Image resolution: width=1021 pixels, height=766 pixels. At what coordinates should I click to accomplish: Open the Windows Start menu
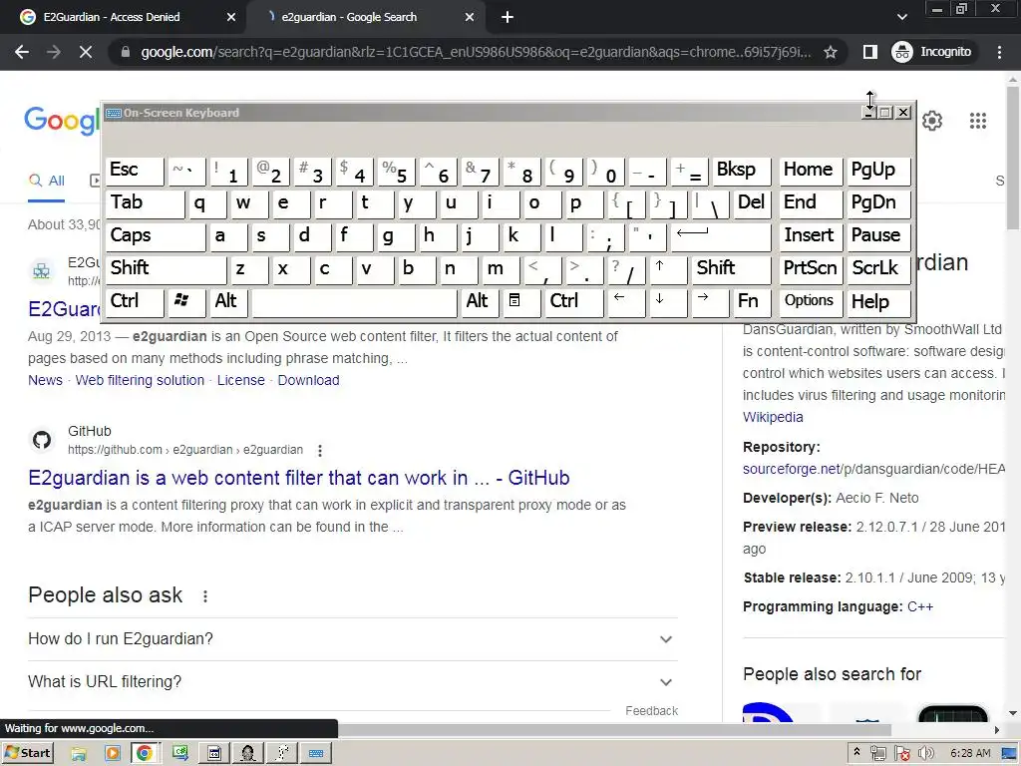[27, 754]
